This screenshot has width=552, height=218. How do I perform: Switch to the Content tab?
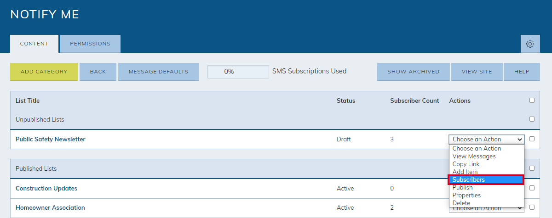click(x=34, y=44)
